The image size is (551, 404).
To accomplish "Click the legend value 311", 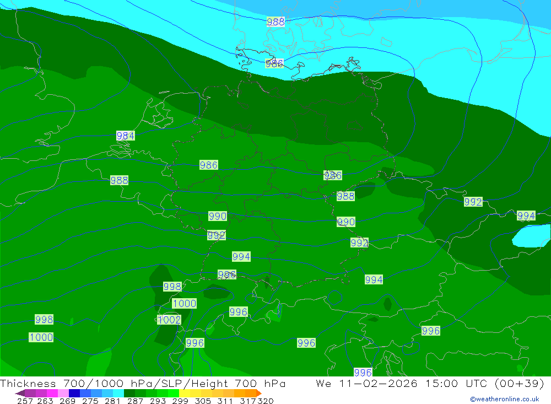I will coord(225,401).
